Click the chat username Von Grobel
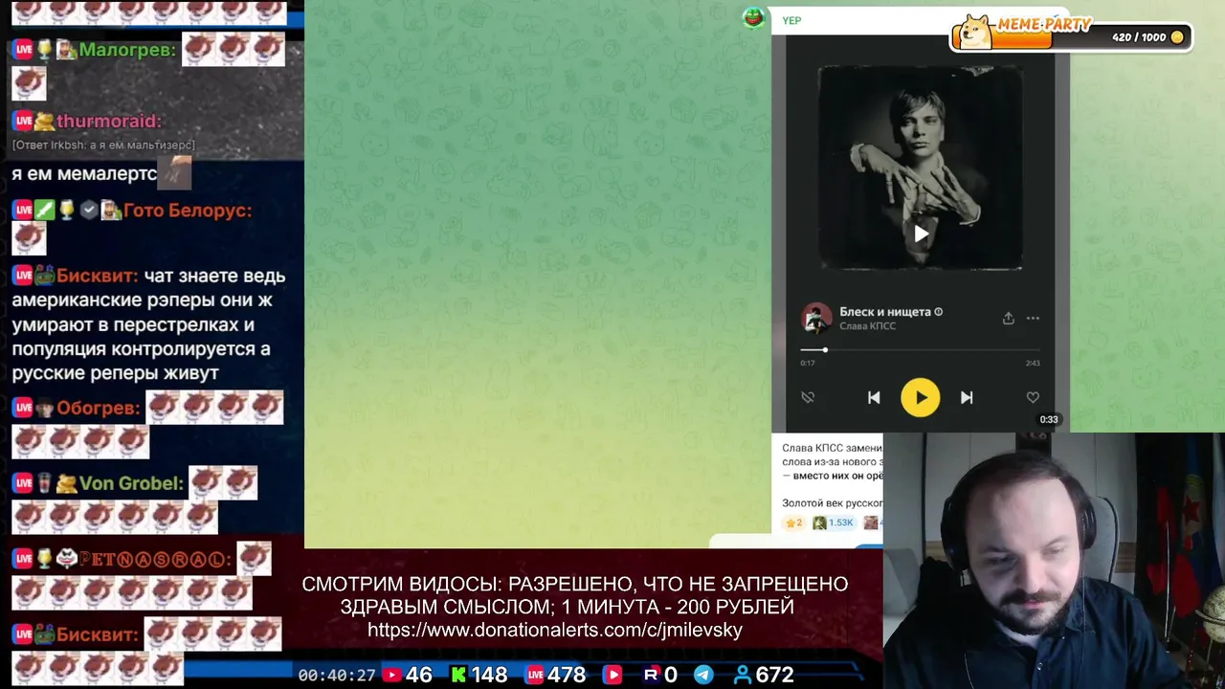 tap(131, 483)
